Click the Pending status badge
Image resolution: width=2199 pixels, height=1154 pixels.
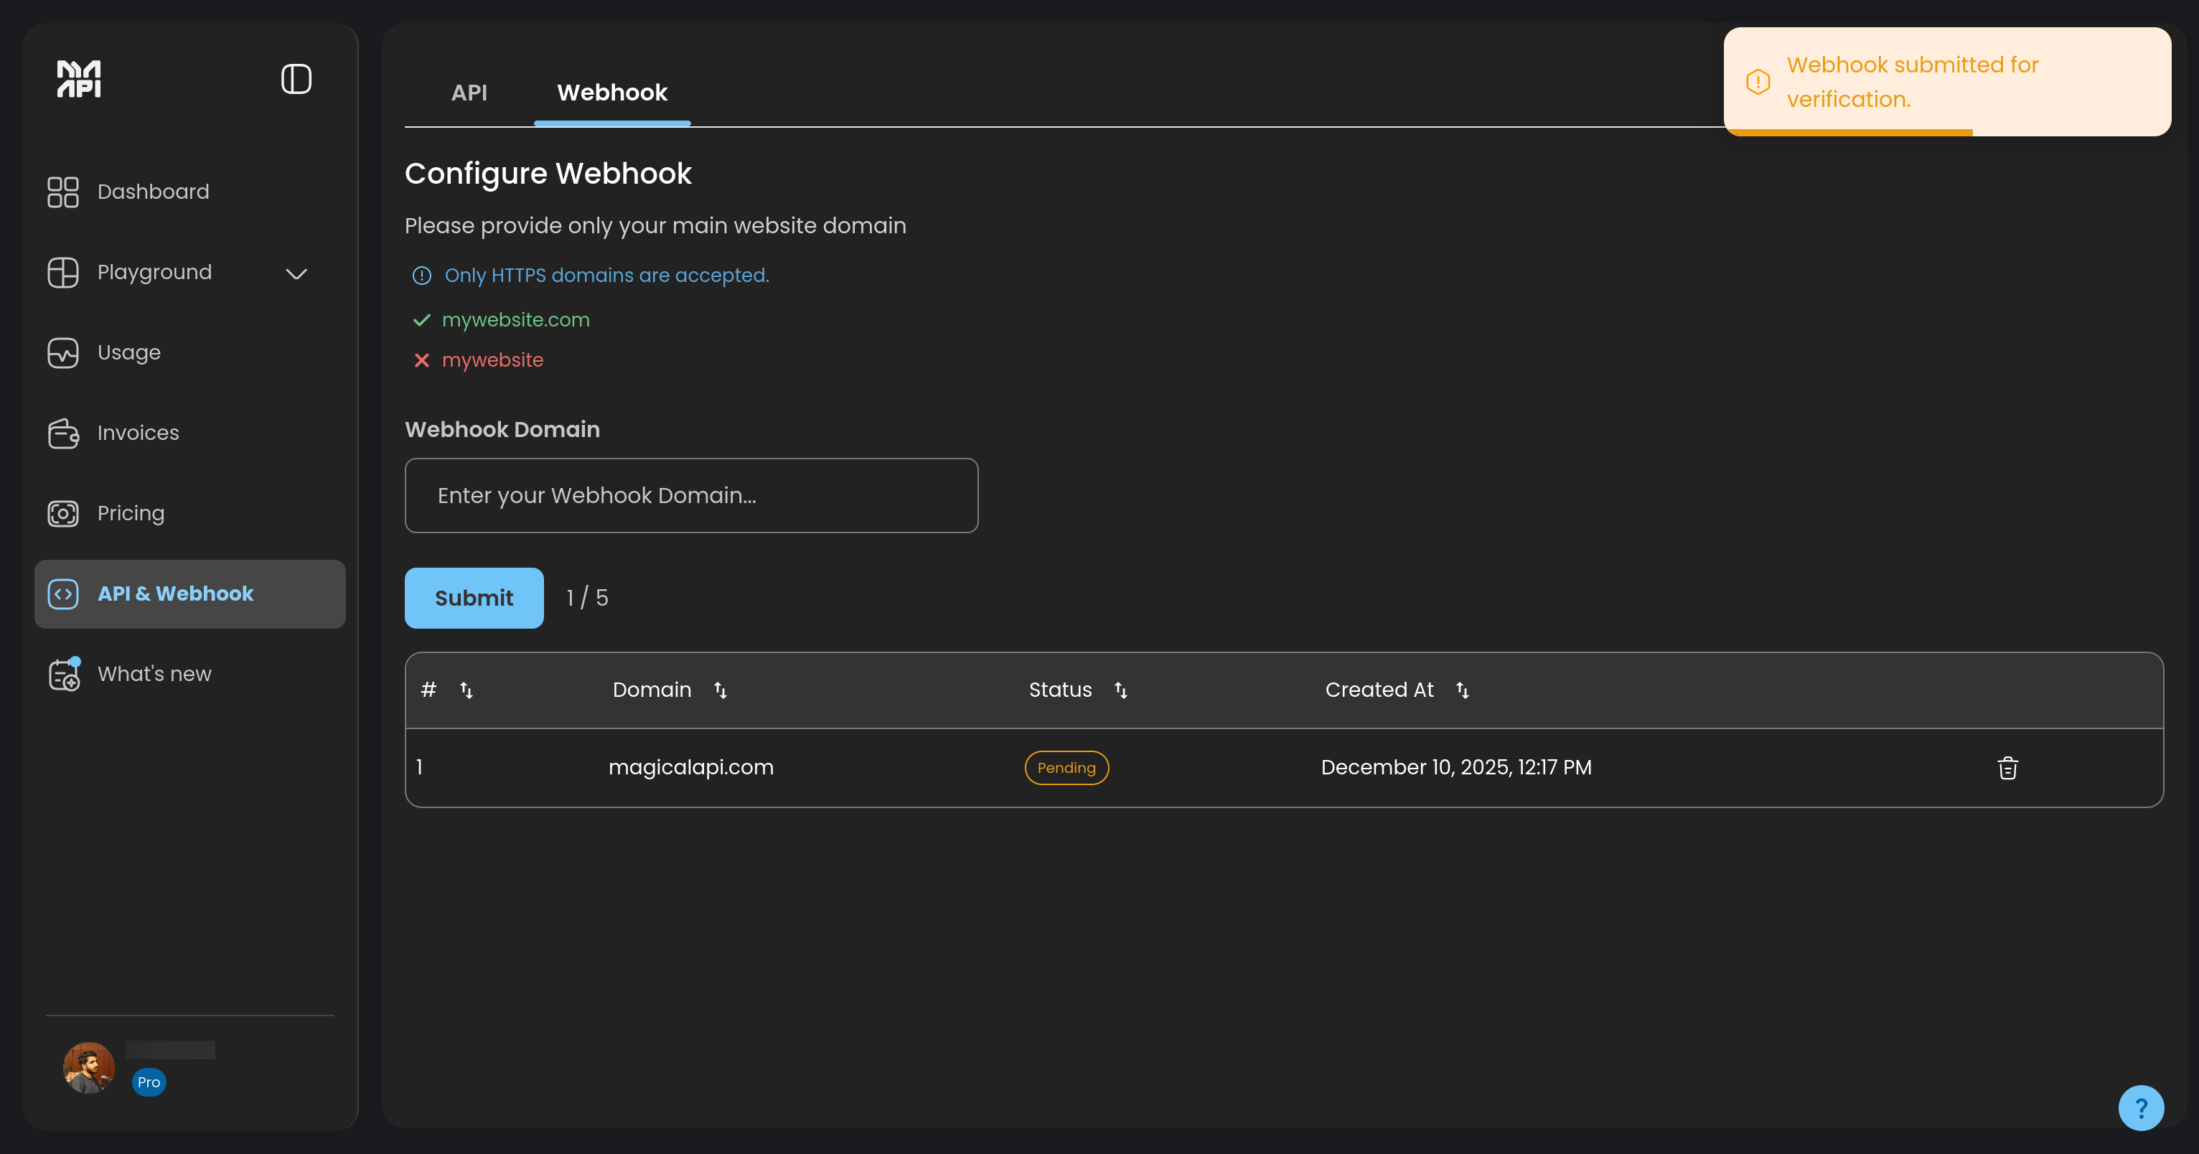pyautogui.click(x=1066, y=767)
